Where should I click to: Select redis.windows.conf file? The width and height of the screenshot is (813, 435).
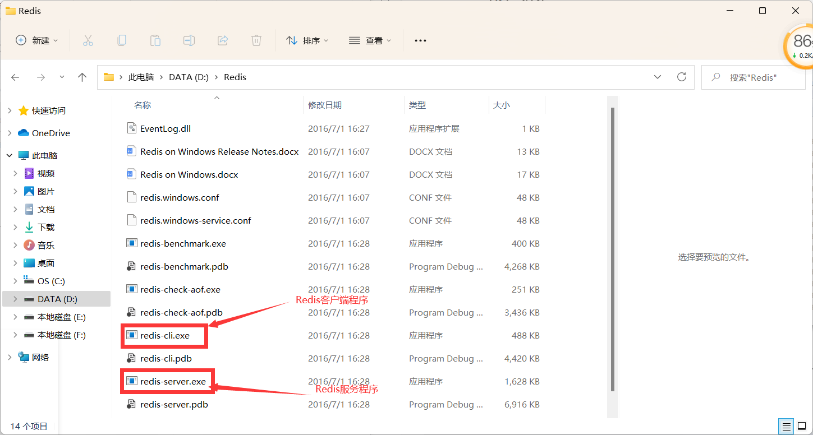pyautogui.click(x=180, y=197)
